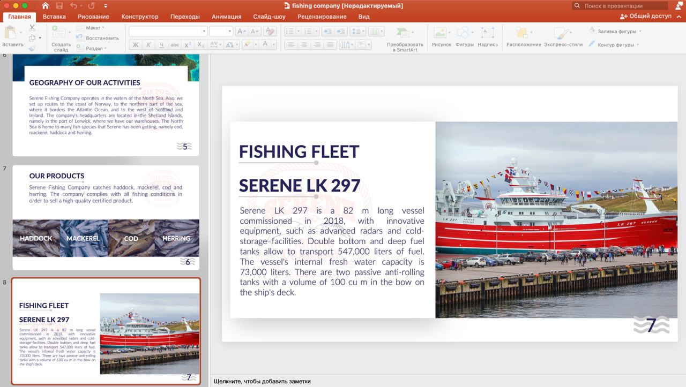686x387 pixels.
Task: Click the Создать слайд icon
Action: (x=58, y=33)
